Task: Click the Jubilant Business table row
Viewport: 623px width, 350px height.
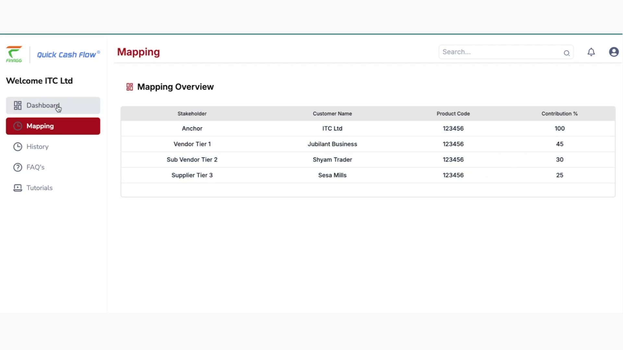Action: click(x=332, y=144)
